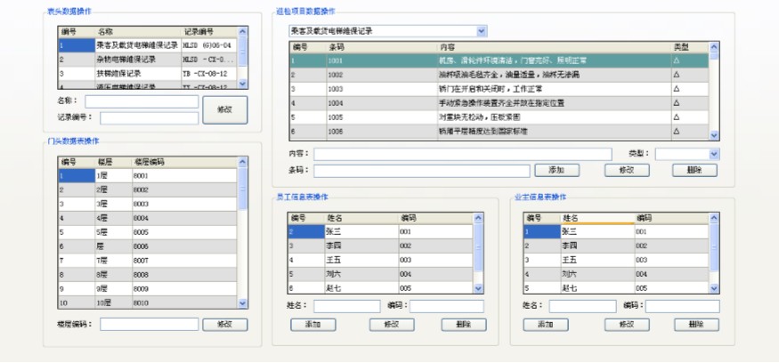
Task: Select the 8层 row with code 8008
Action: pyautogui.click(x=148, y=275)
